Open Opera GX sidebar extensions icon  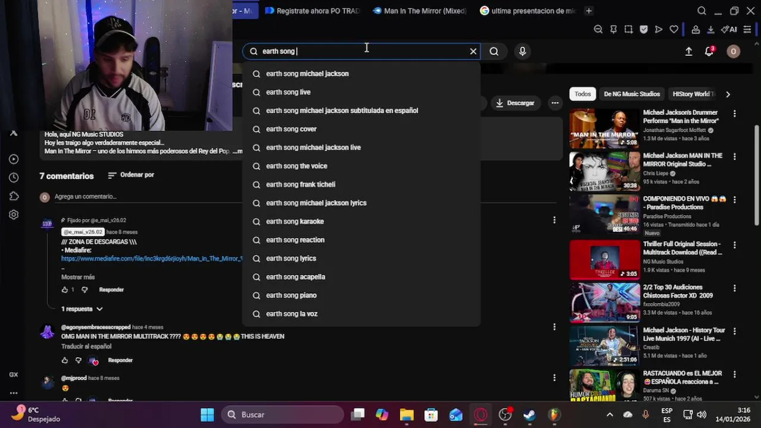click(x=14, y=196)
